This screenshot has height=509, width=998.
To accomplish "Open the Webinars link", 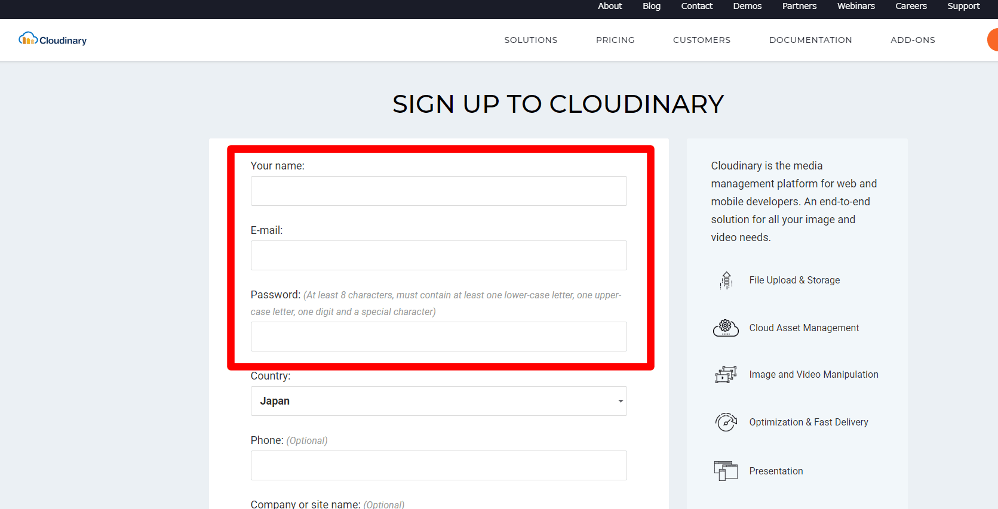I will click(856, 6).
